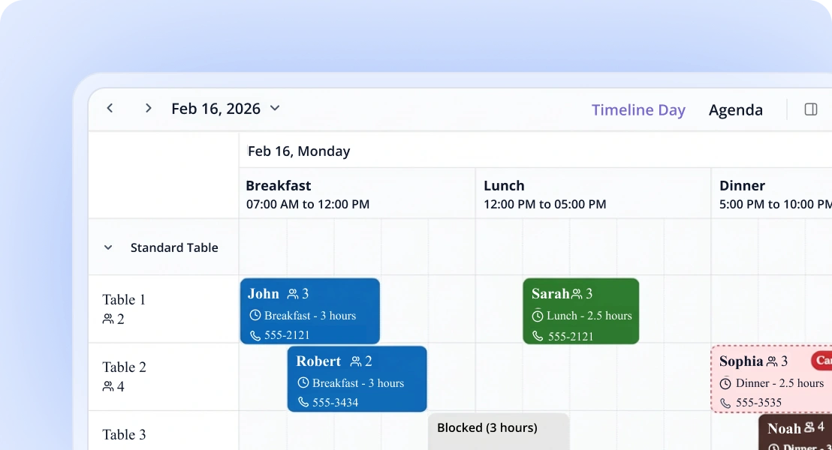832x450 pixels.
Task: Select the Table 3 resource row
Action: [x=125, y=434]
